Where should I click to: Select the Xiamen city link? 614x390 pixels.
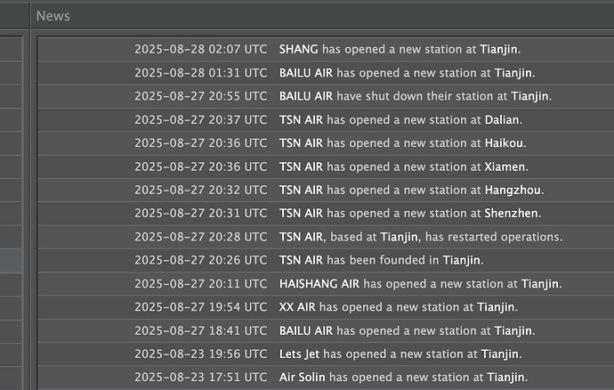click(505, 167)
